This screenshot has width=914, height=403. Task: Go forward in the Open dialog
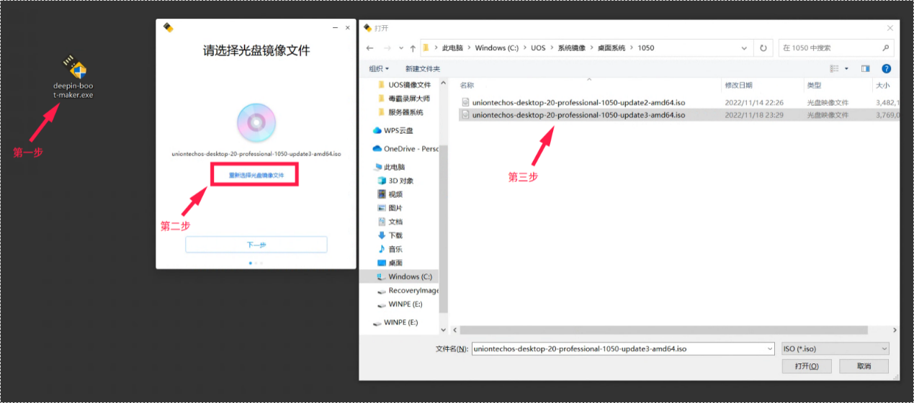pyautogui.click(x=387, y=48)
